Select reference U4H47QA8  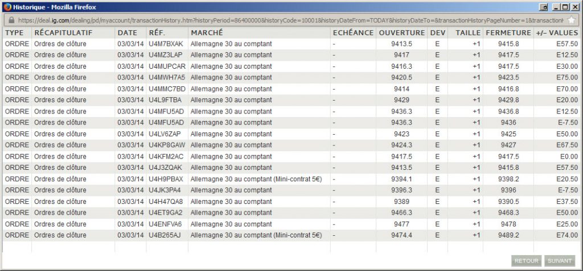point(166,202)
